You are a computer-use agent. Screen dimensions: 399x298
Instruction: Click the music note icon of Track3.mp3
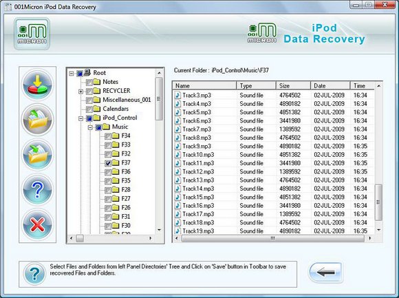coord(177,95)
